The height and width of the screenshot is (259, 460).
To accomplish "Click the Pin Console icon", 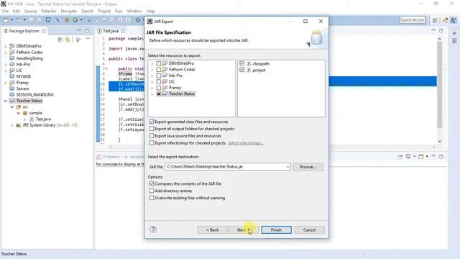I will pyautogui.click(x=400, y=157).
